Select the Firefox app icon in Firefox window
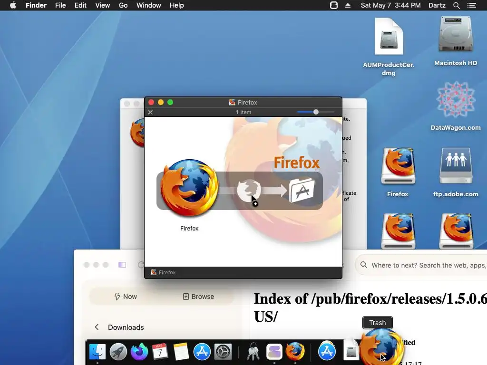This screenshot has width=487, height=365. [189, 188]
